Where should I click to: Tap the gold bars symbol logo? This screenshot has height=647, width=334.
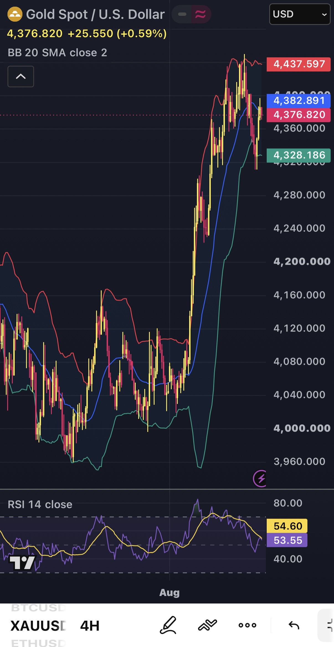(x=15, y=14)
